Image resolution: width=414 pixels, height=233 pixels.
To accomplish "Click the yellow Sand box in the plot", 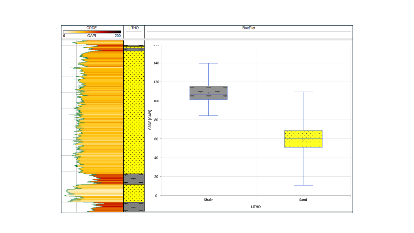I will pos(303,139).
